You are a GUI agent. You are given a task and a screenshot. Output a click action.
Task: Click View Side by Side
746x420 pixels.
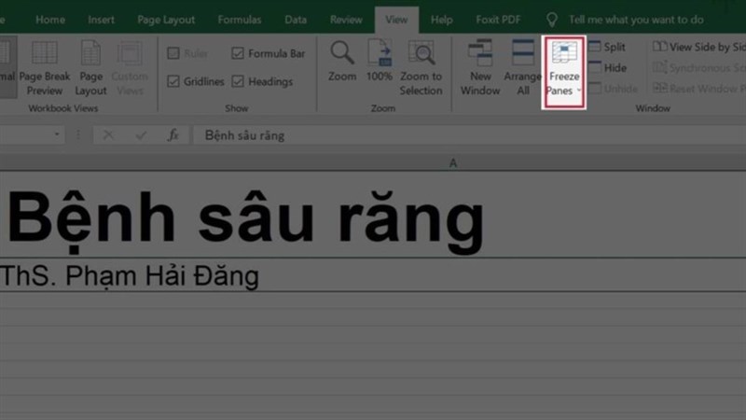pos(698,47)
